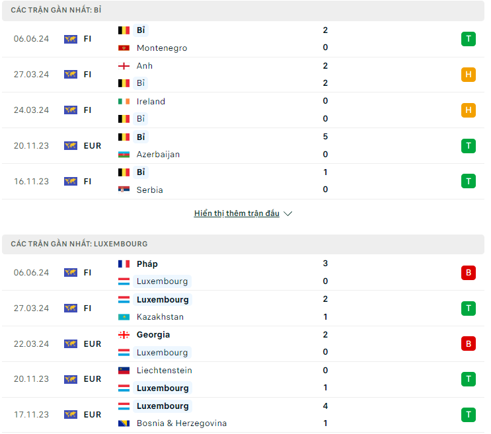Image resolution: width=491 pixels, height=434 pixels.
Task: Click the red B badge for Georgia vs Luxembourg
Action: tap(468, 344)
